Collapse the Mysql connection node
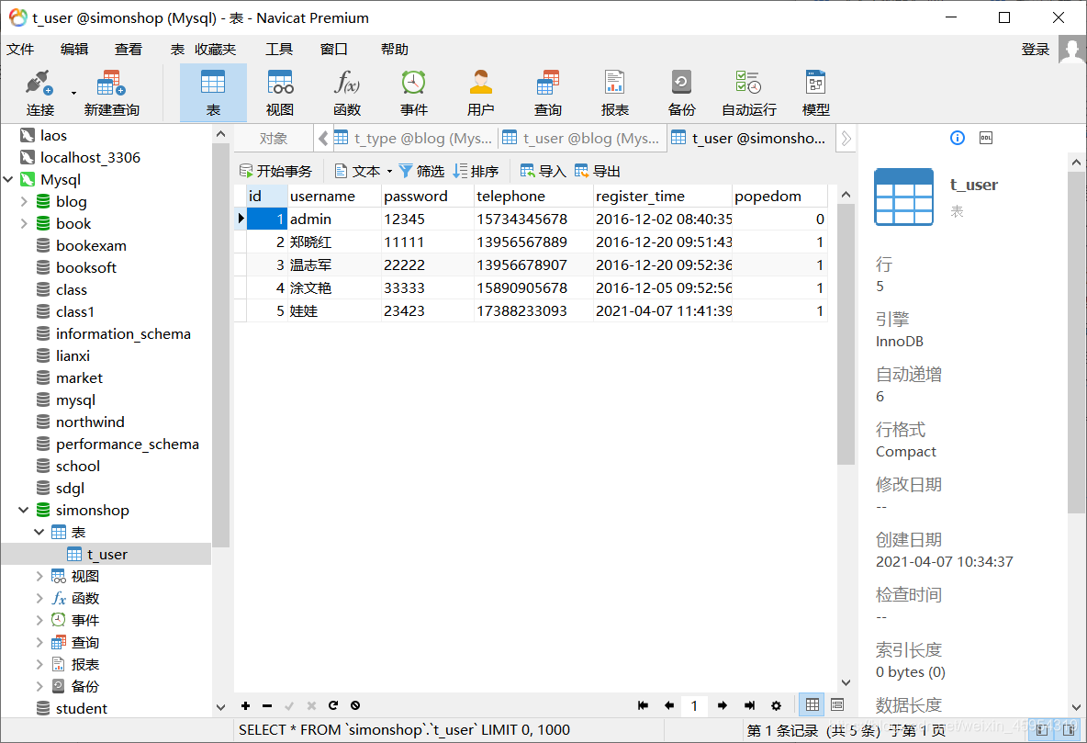 [8, 180]
